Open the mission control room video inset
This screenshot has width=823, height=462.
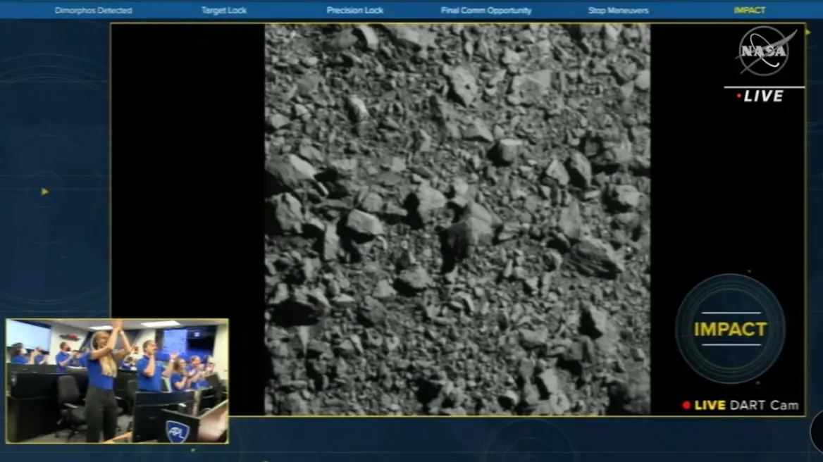(117, 381)
